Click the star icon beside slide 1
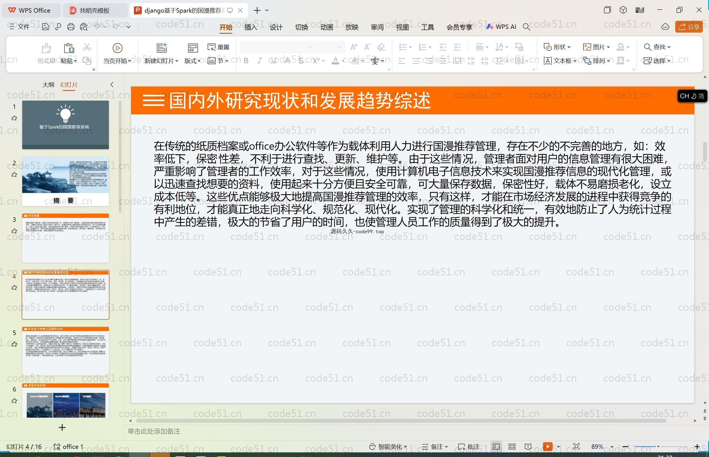Screen dimensions: 709x457 14,118
